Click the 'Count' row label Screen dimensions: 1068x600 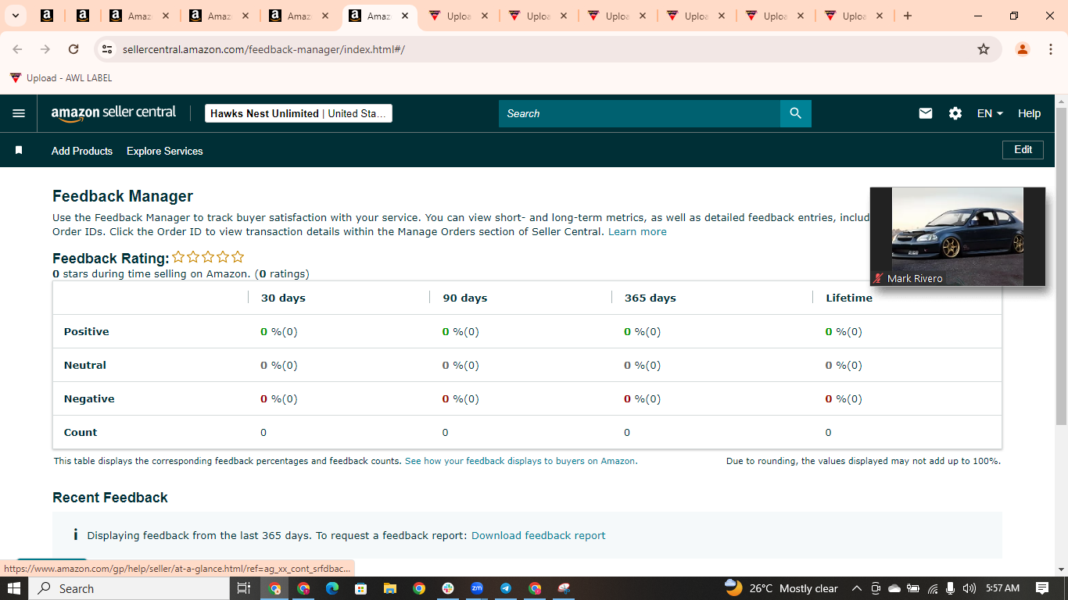(x=81, y=432)
